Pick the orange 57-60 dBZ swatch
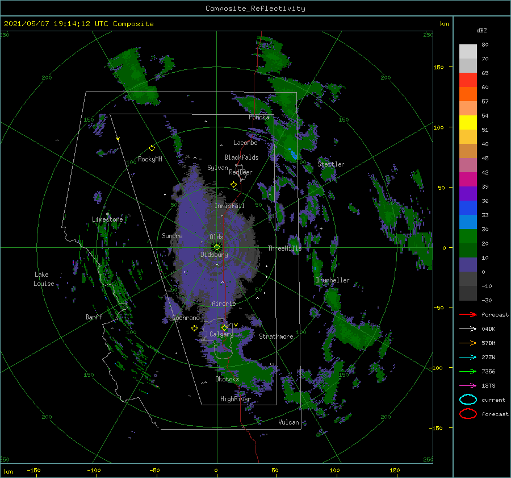The height and width of the screenshot is (478, 511). [x=468, y=94]
